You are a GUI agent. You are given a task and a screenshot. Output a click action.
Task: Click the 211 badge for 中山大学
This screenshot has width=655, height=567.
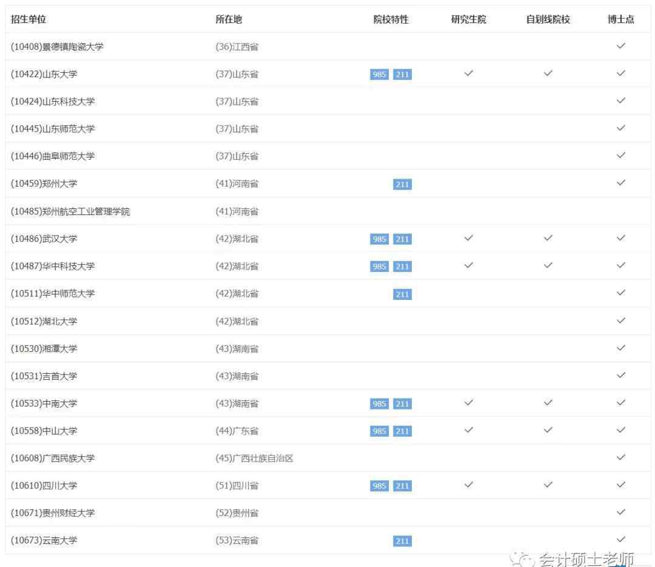402,431
